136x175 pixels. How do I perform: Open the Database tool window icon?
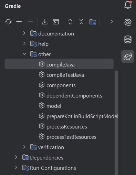[128, 39]
